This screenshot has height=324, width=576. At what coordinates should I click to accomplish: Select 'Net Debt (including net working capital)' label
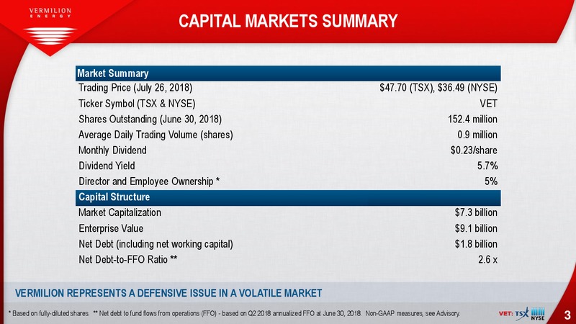(x=156, y=244)
